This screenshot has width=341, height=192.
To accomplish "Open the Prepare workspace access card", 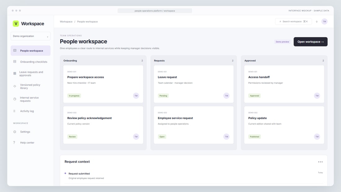I will [x=103, y=84].
